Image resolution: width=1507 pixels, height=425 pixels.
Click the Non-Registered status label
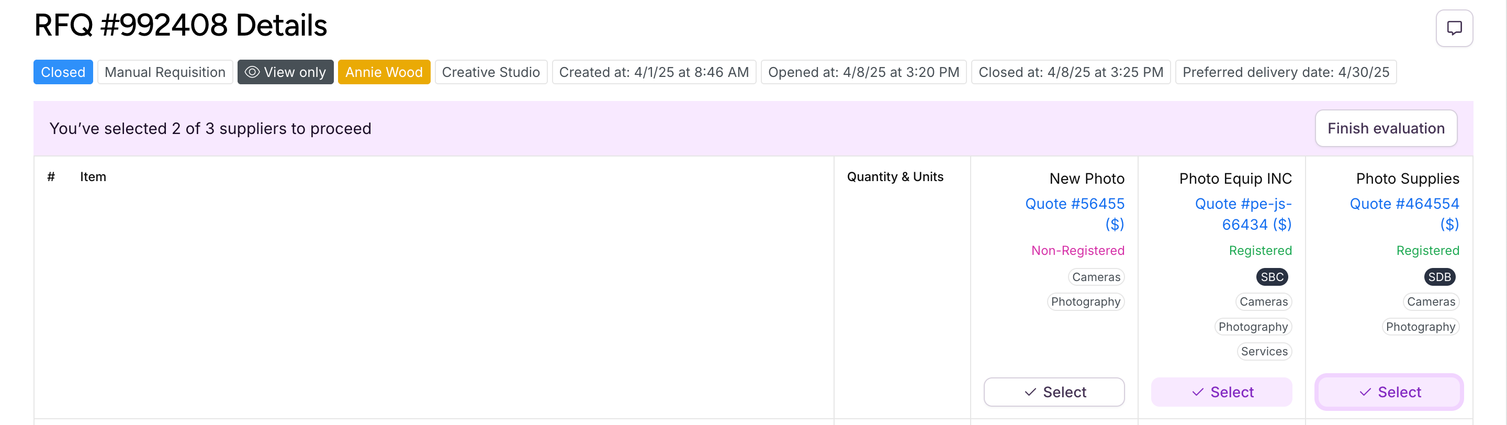point(1077,251)
